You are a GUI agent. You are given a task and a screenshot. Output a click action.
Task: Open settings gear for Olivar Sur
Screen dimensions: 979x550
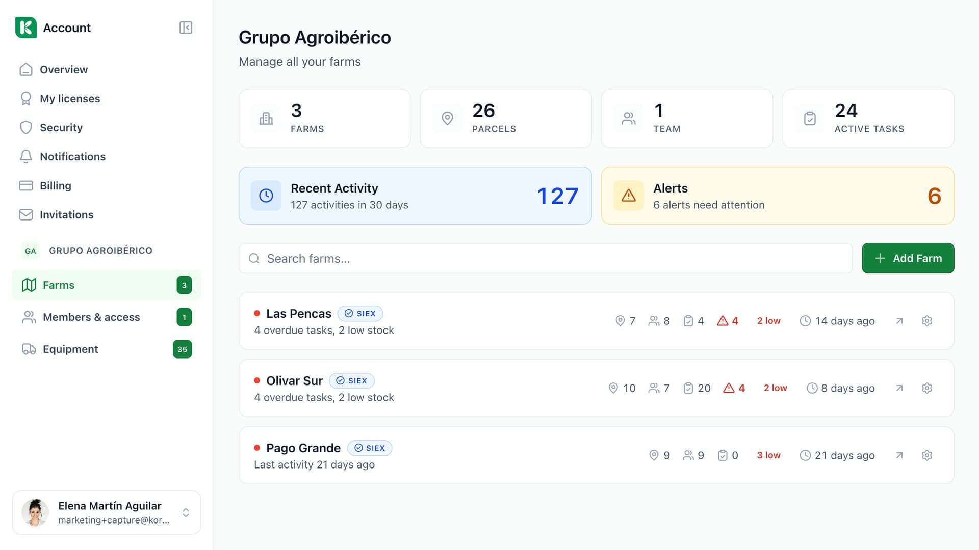click(x=927, y=388)
